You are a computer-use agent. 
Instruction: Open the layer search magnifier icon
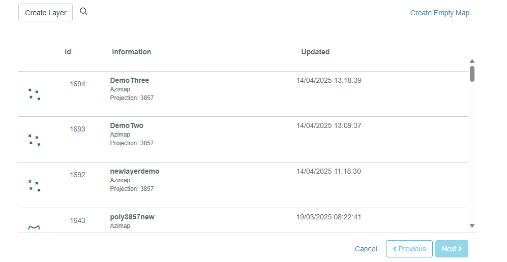pos(83,11)
